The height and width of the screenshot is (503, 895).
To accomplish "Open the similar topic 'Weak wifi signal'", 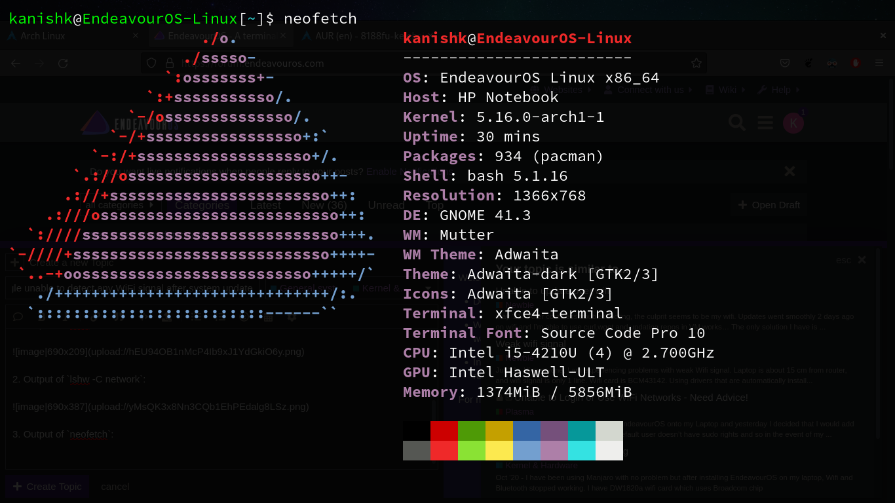I will [x=531, y=344].
